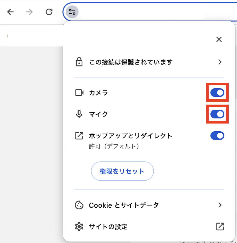
Task: Click the camera icon beside カメラ
Action: pos(79,93)
